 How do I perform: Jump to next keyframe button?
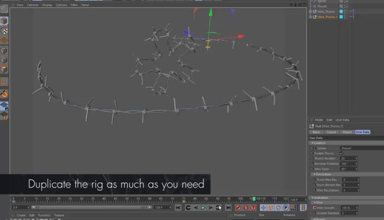pyautogui.click(x=218, y=208)
